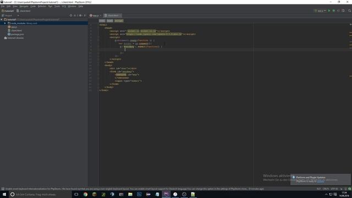Open the Tools menu
This screenshot has width=352, height=198.
pyautogui.click(x=57, y=6)
